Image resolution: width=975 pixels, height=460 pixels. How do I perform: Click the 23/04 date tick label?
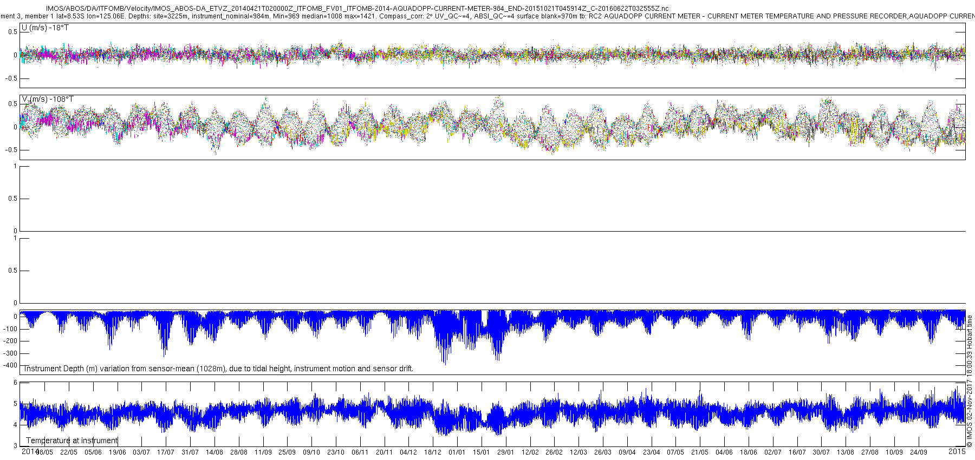point(652,452)
